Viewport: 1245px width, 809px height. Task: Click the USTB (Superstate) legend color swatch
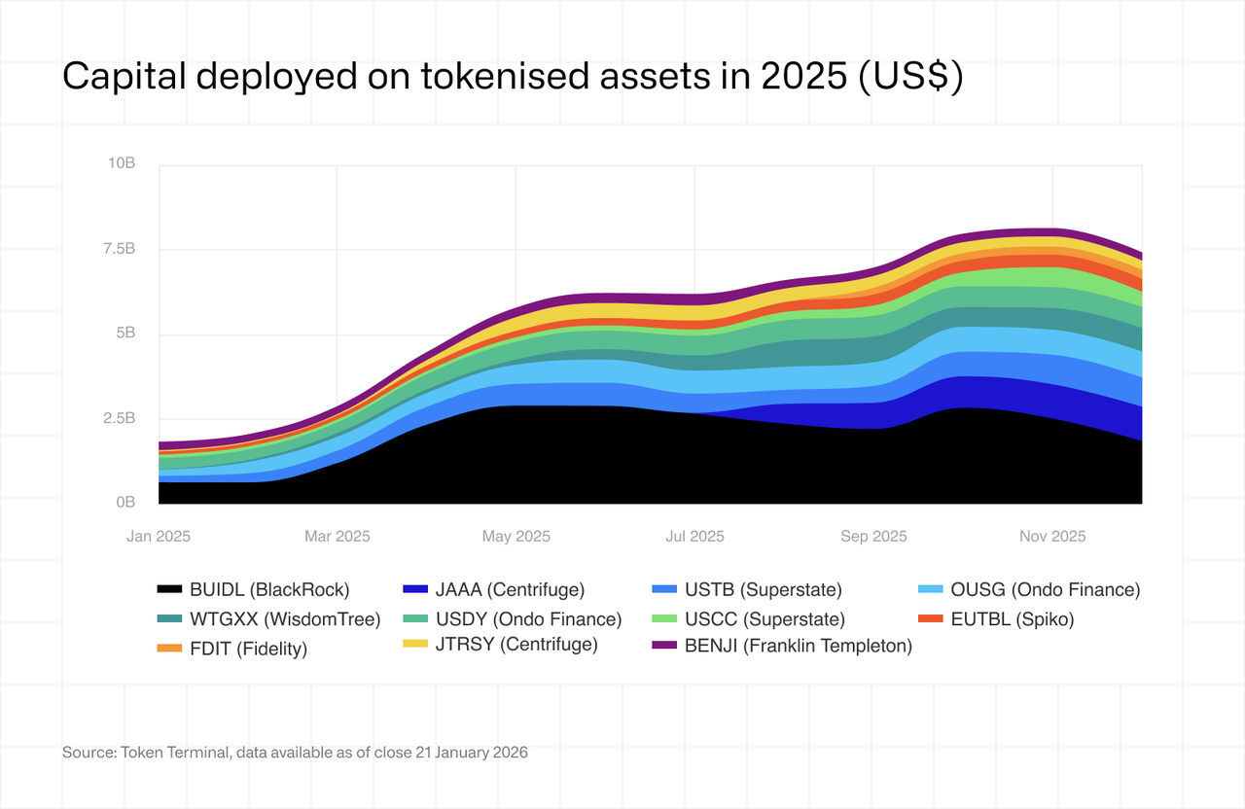pyautogui.click(x=666, y=589)
